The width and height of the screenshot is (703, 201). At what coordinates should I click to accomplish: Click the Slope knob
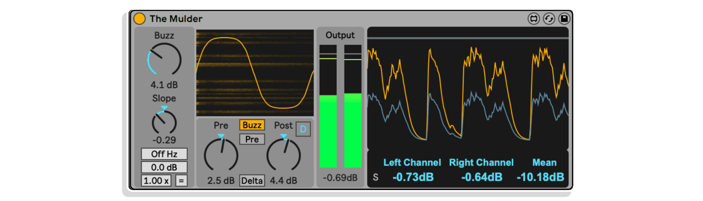(x=164, y=123)
